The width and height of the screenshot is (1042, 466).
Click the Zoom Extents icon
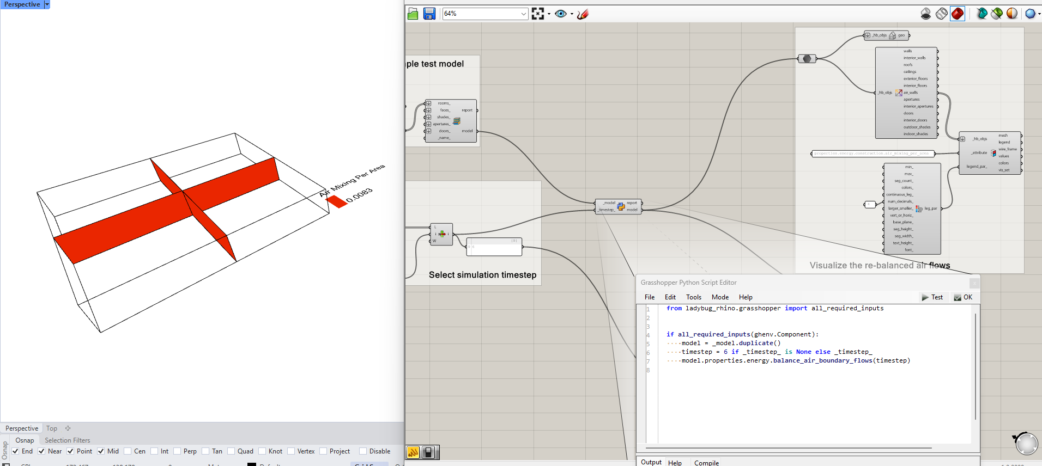538,14
